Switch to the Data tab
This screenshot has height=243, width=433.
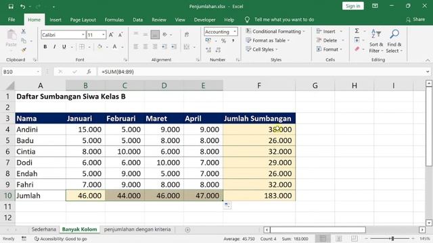coord(138,20)
